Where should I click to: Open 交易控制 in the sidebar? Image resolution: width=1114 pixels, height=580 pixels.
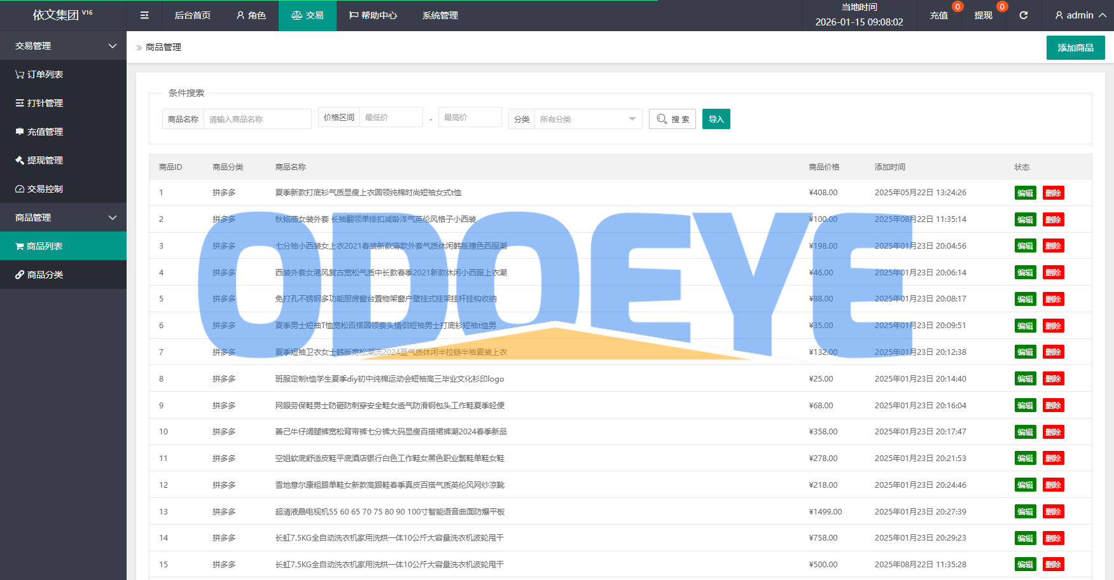(39, 189)
